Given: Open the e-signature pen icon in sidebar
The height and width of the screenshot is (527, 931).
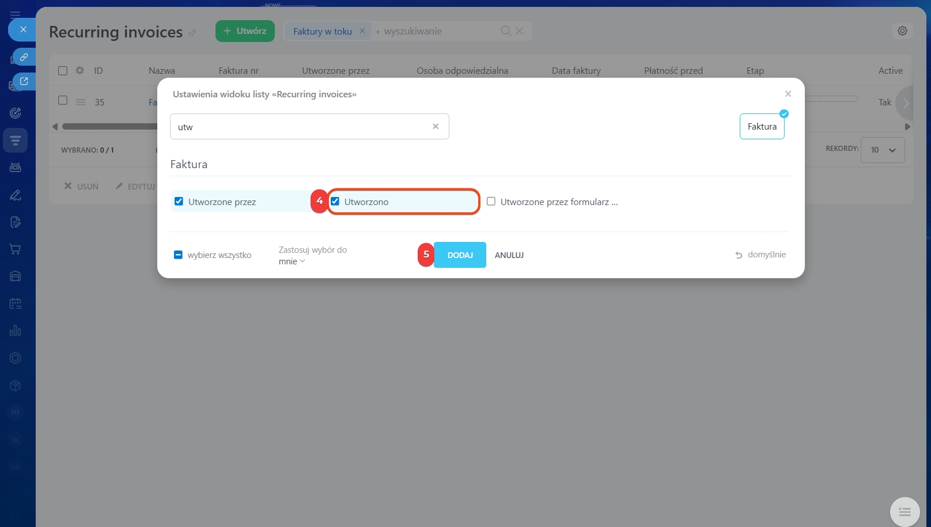Looking at the screenshot, I should pyautogui.click(x=16, y=195).
